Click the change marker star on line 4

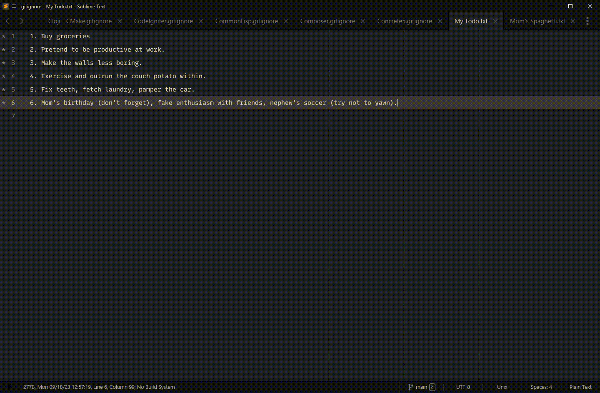pyautogui.click(x=4, y=76)
